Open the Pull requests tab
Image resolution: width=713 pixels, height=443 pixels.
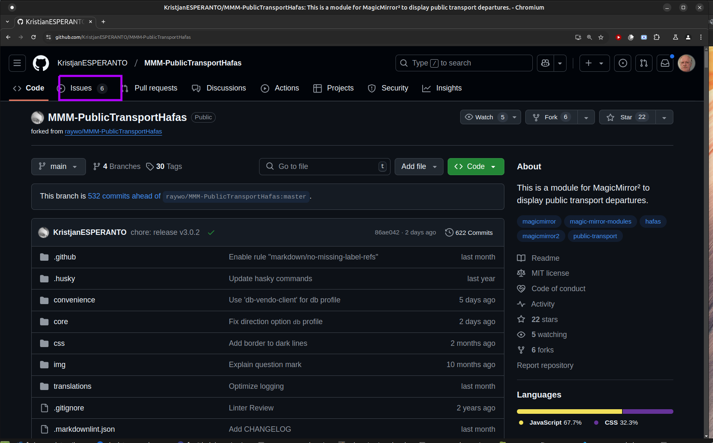[150, 88]
